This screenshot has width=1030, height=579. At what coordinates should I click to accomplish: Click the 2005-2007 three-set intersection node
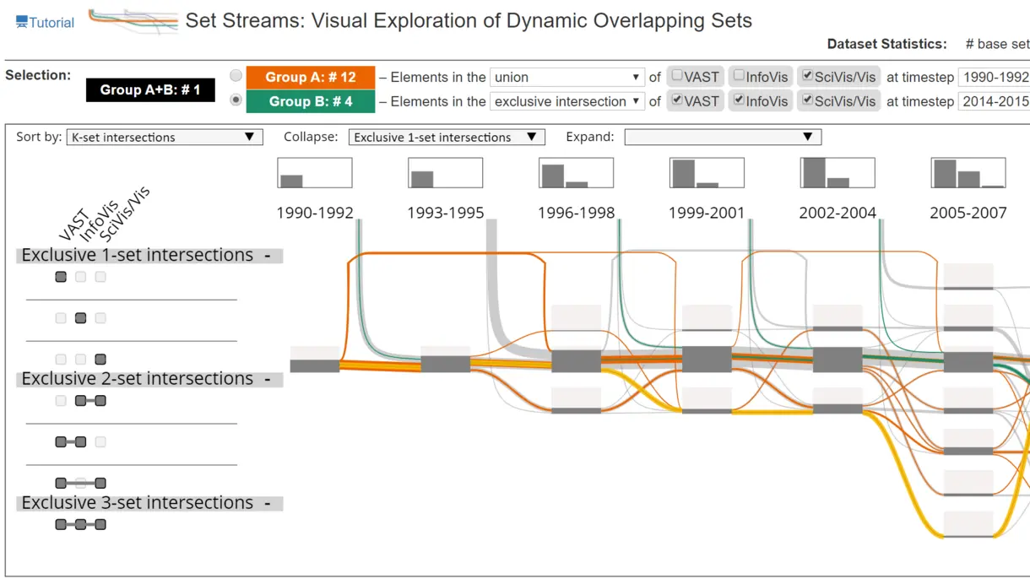[968, 535]
